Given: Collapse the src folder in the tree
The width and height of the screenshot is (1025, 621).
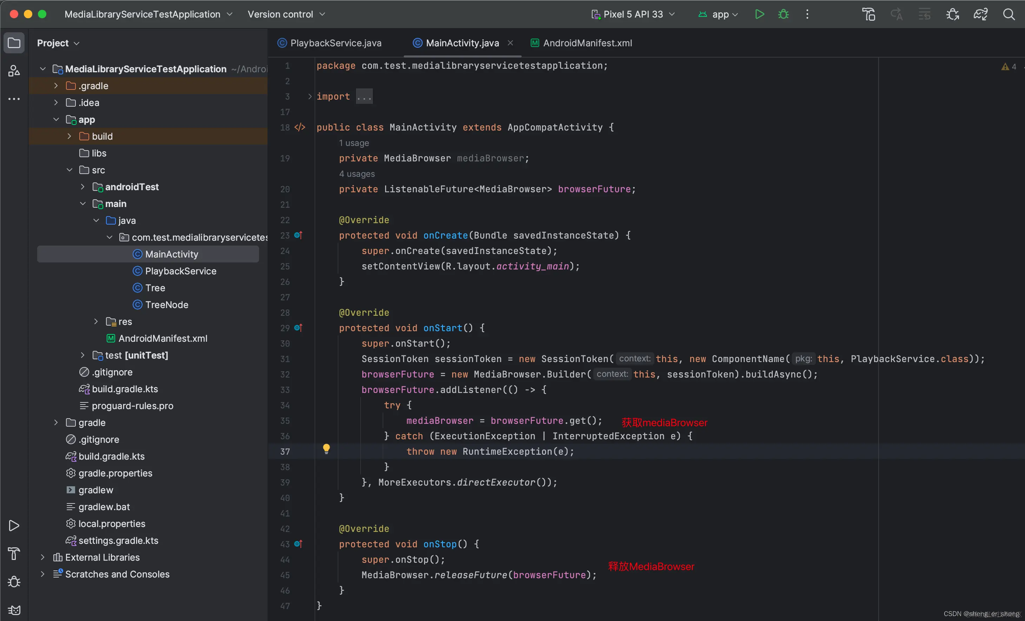Looking at the screenshot, I should coord(70,170).
